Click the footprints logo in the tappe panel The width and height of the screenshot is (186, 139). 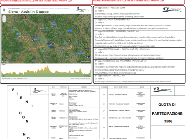click(172, 9)
